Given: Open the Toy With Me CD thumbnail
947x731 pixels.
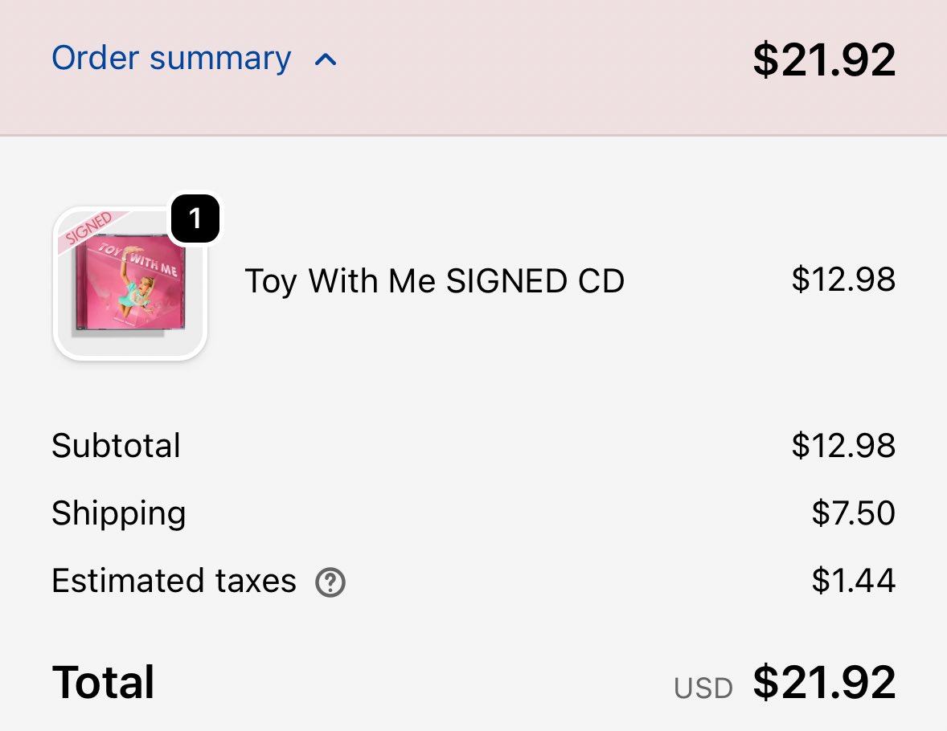Looking at the screenshot, I should click(130, 289).
